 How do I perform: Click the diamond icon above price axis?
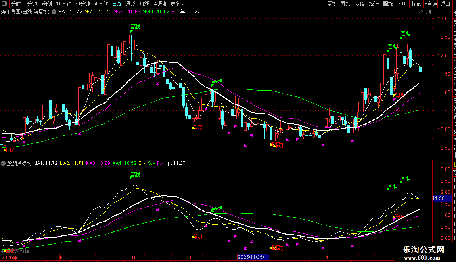coord(421,12)
